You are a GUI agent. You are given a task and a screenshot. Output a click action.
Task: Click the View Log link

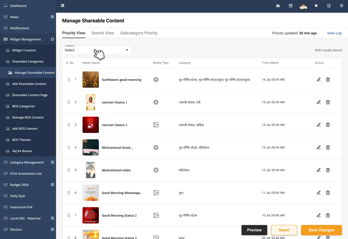point(334,33)
